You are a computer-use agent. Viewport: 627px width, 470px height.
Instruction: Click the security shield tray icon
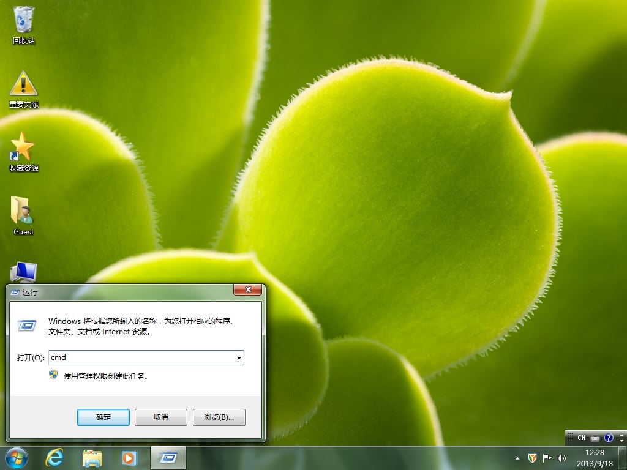(x=532, y=458)
